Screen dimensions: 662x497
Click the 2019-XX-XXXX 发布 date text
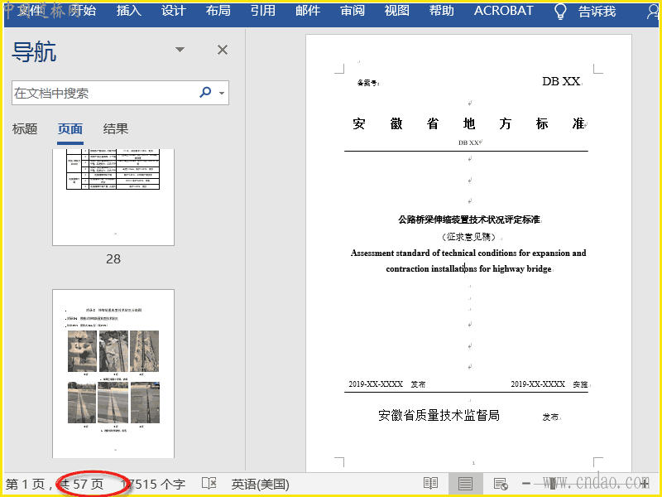click(x=386, y=384)
